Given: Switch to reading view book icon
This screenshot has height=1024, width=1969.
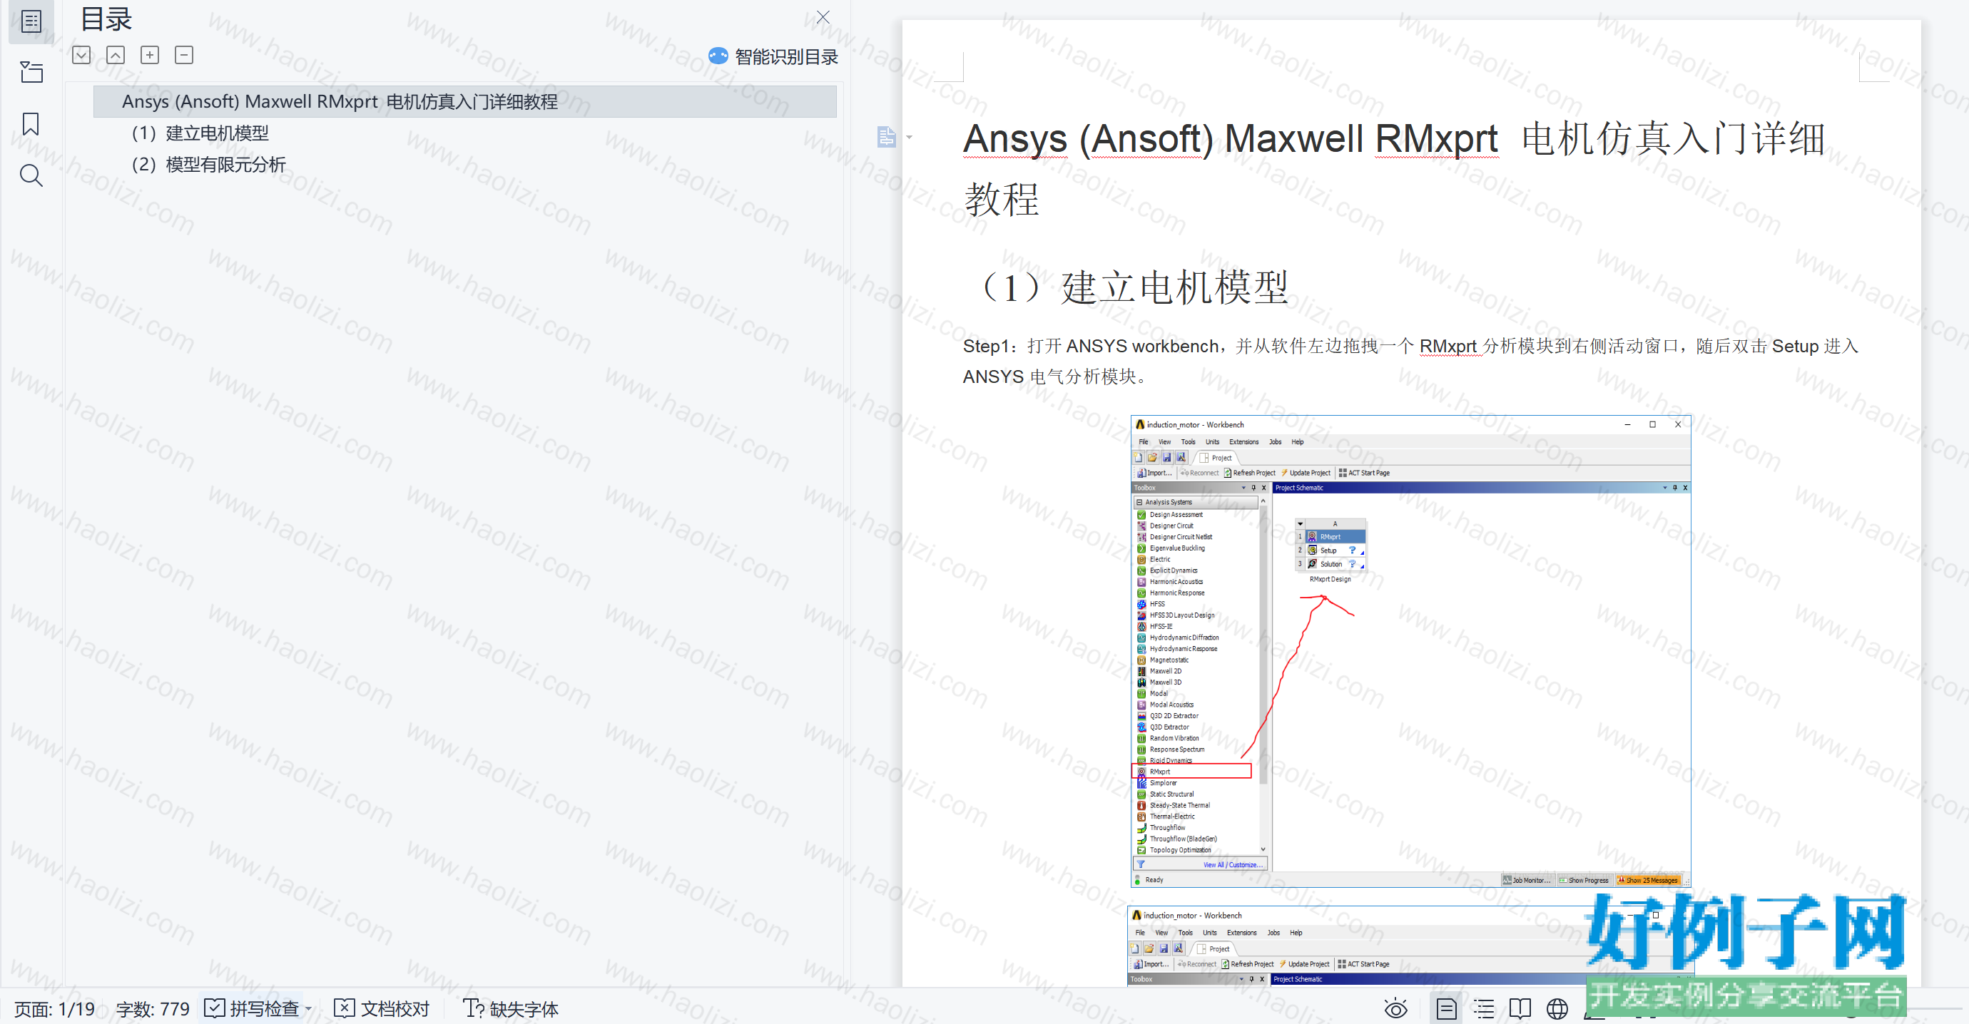Looking at the screenshot, I should click(1520, 1009).
